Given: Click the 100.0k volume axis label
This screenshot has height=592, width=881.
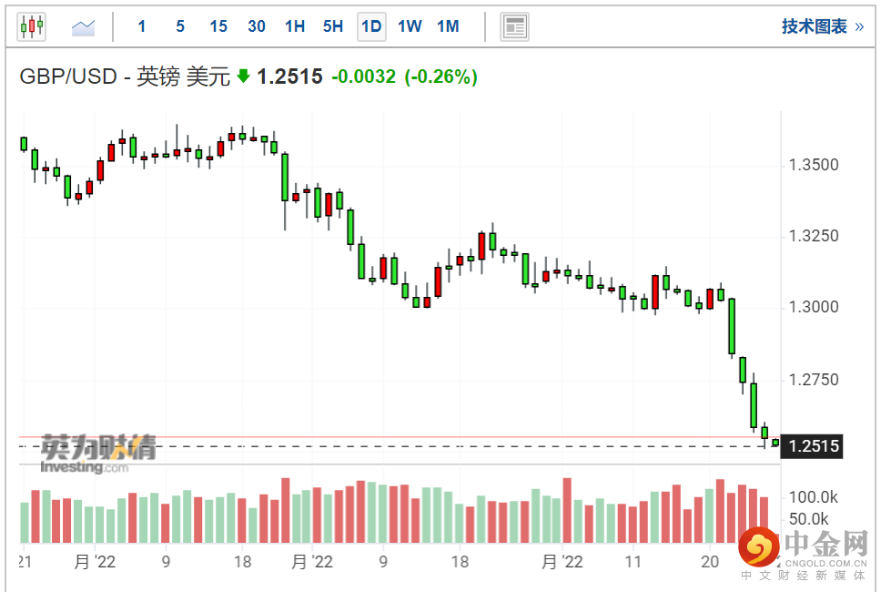Looking at the screenshot, I should click(x=813, y=497).
